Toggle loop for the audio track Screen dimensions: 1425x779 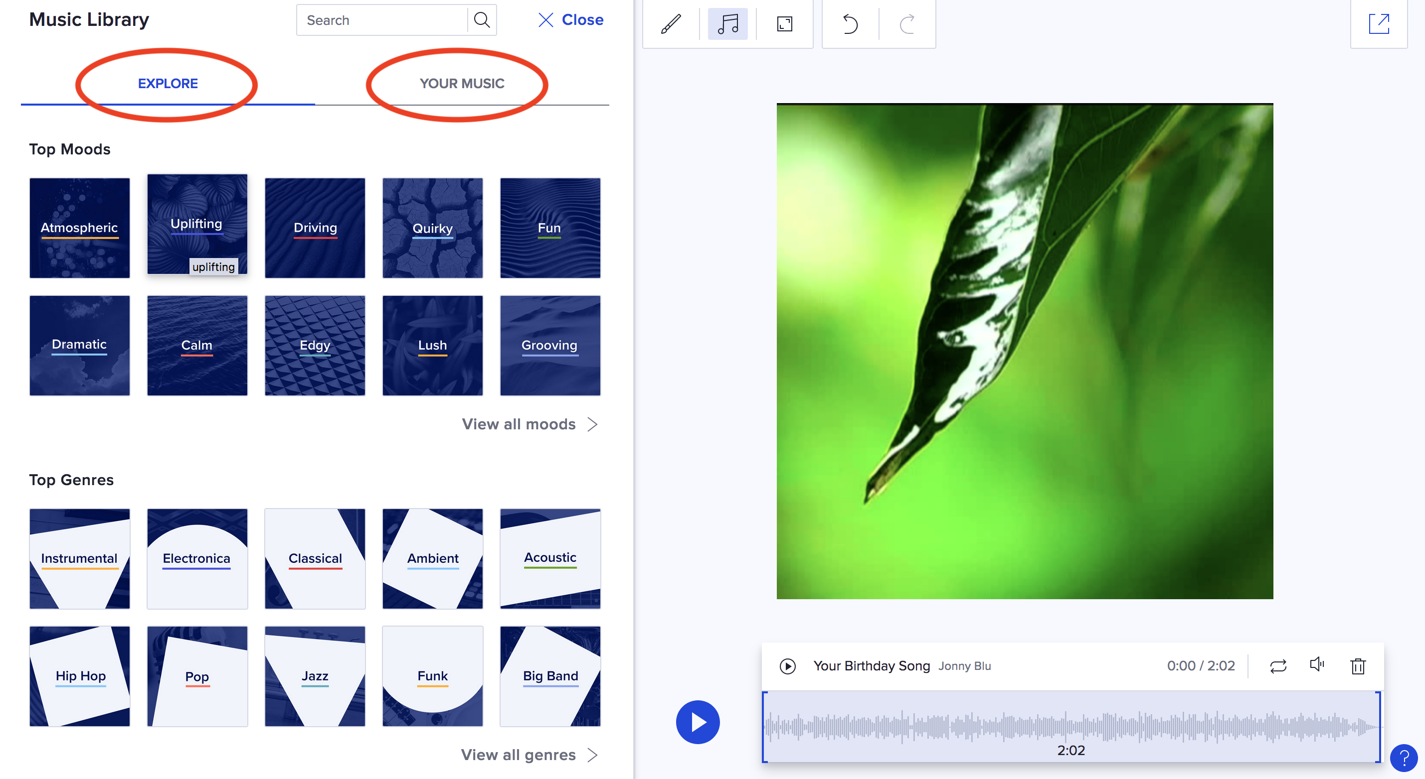pos(1278,666)
